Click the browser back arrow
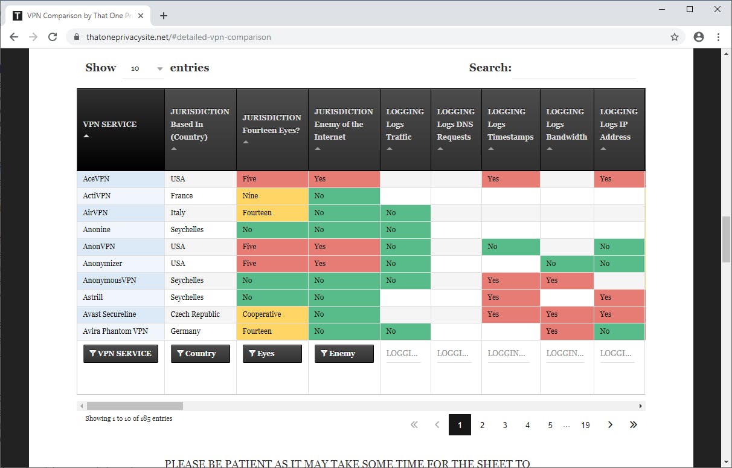 (14, 37)
